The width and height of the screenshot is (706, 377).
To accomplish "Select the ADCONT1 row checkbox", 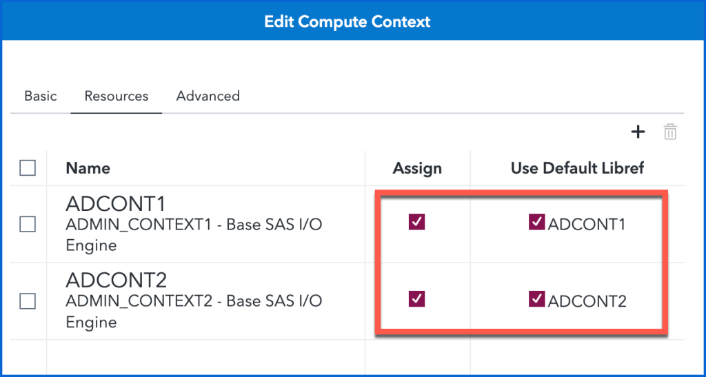I will (x=28, y=224).
